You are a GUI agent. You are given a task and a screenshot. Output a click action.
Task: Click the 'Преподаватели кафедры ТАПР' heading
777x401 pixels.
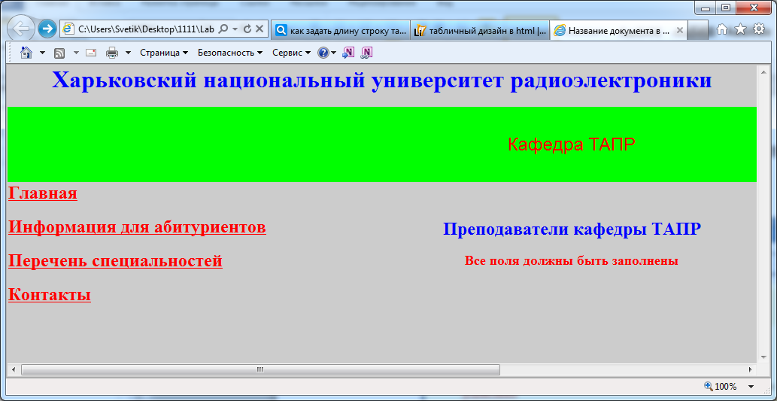(x=572, y=229)
